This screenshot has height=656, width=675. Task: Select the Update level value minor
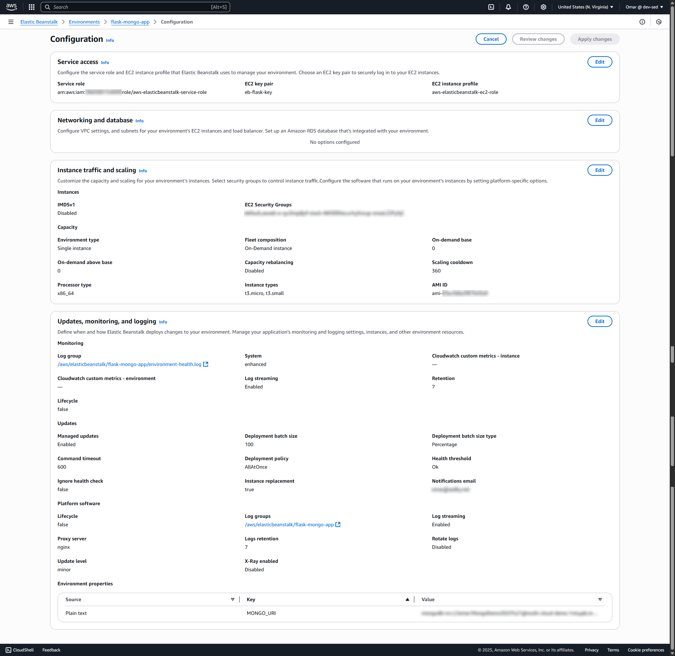pyautogui.click(x=64, y=570)
